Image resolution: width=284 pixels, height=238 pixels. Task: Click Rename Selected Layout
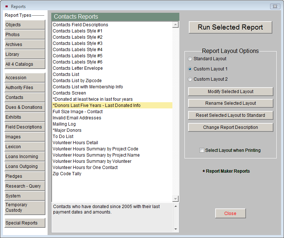click(231, 103)
